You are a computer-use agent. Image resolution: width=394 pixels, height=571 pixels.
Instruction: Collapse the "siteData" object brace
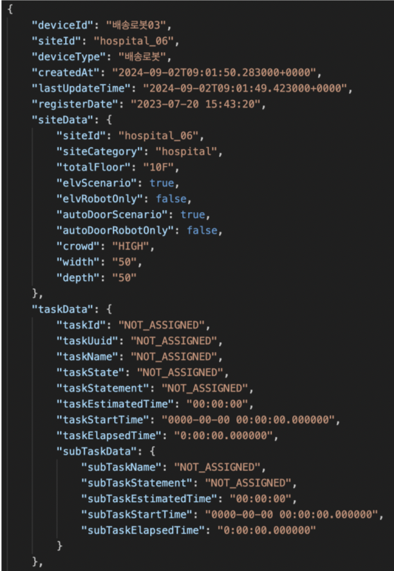click(x=109, y=120)
